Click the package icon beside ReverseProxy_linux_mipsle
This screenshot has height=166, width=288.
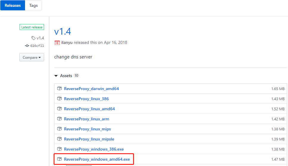[x=59, y=139]
